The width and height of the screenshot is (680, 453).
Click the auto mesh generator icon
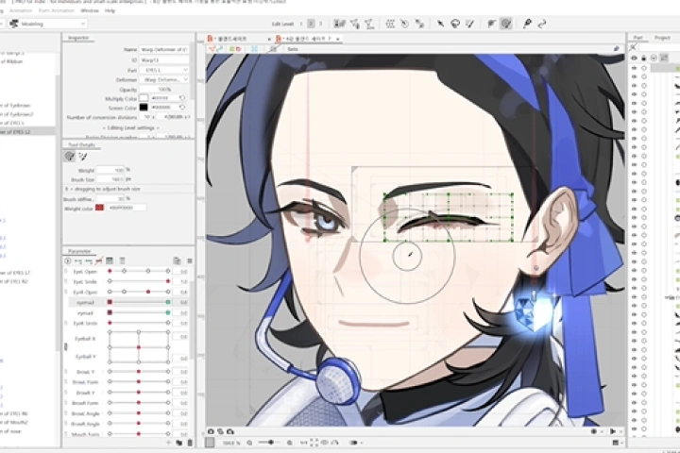coord(369,24)
